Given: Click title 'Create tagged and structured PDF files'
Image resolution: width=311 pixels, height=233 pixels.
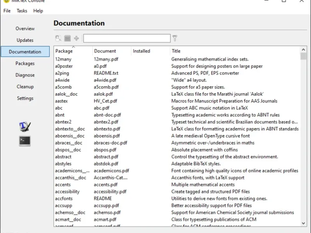Looking at the screenshot, I should pos(210,191).
